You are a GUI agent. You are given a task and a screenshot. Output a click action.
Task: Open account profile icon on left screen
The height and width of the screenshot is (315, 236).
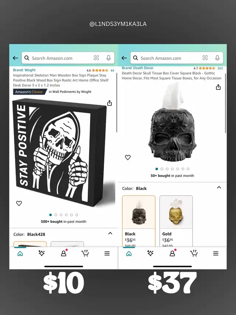tap(64, 253)
